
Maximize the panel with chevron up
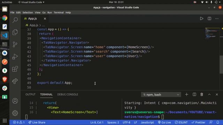209,94
